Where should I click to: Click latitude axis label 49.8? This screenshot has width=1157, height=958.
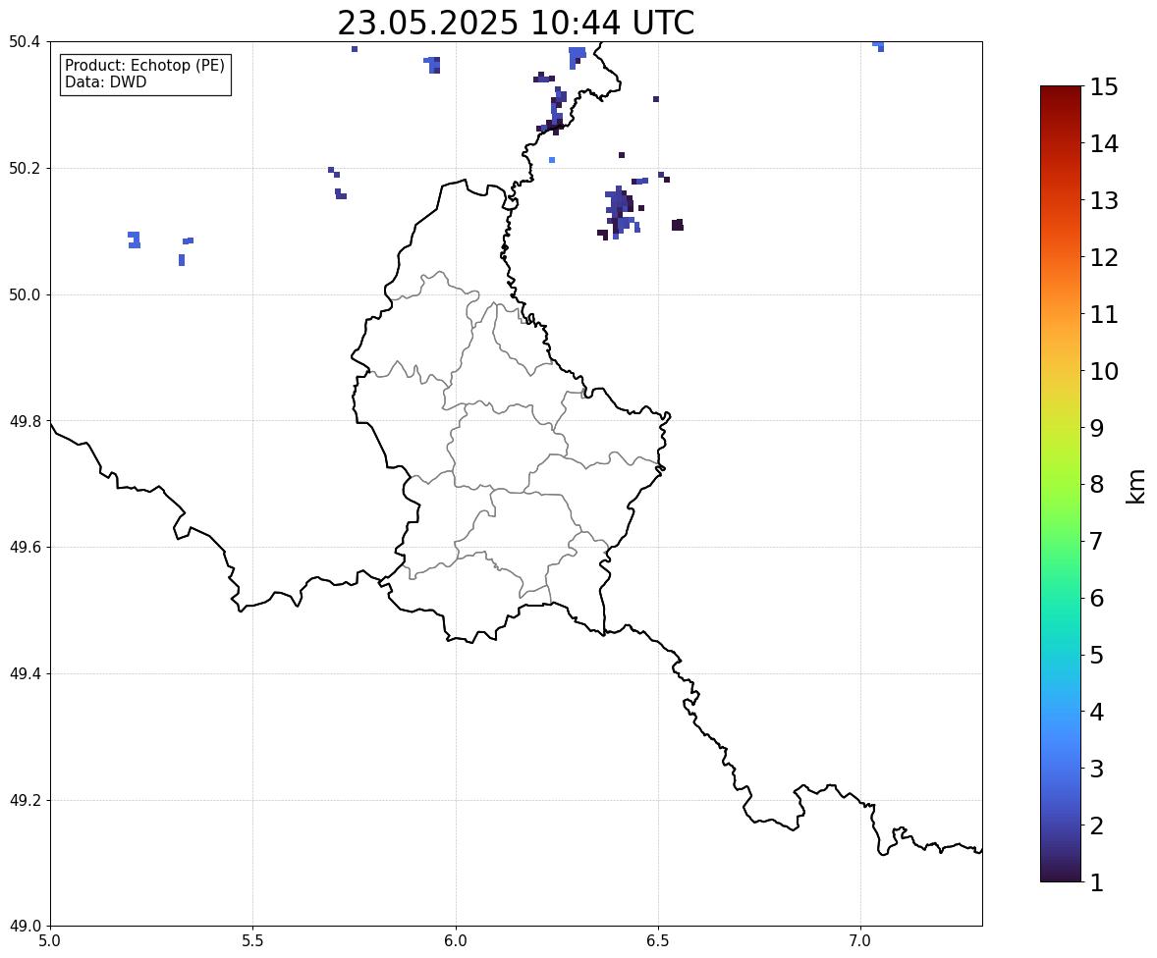(x=25, y=421)
